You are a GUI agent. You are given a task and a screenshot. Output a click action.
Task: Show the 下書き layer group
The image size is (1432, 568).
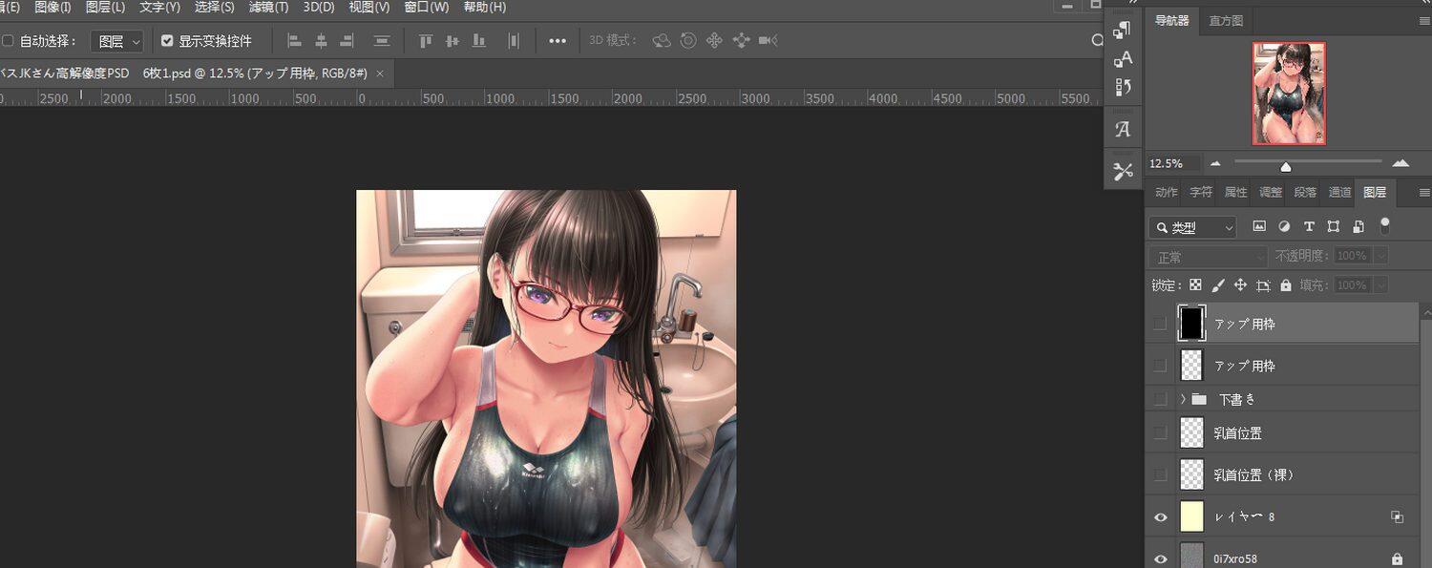point(1160,399)
